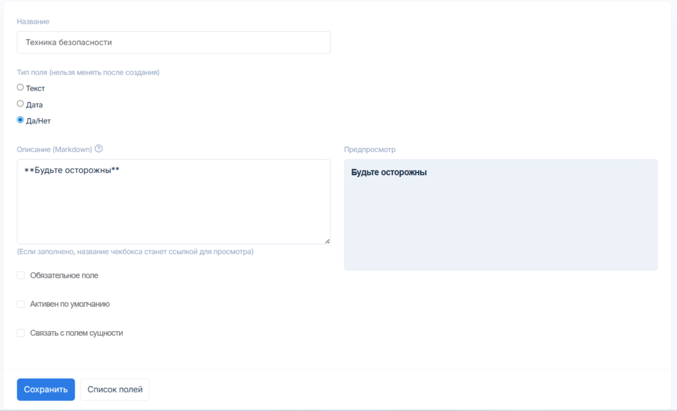This screenshot has height=411, width=677.
Task: Select the Дата radio button
Action: (20, 104)
